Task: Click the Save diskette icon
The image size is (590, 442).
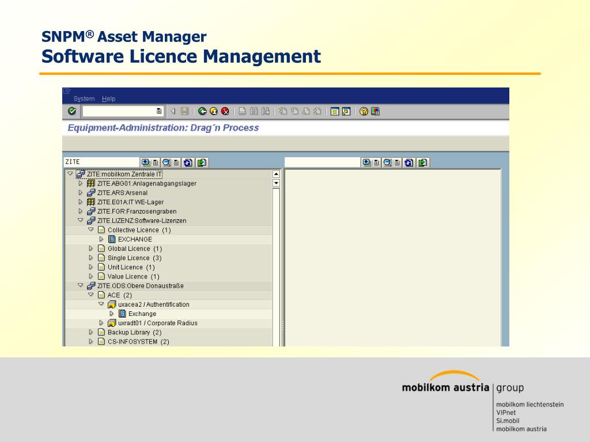Action: [x=184, y=111]
